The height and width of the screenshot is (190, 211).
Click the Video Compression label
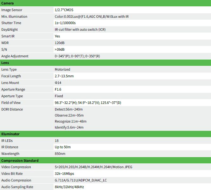click(16, 167)
